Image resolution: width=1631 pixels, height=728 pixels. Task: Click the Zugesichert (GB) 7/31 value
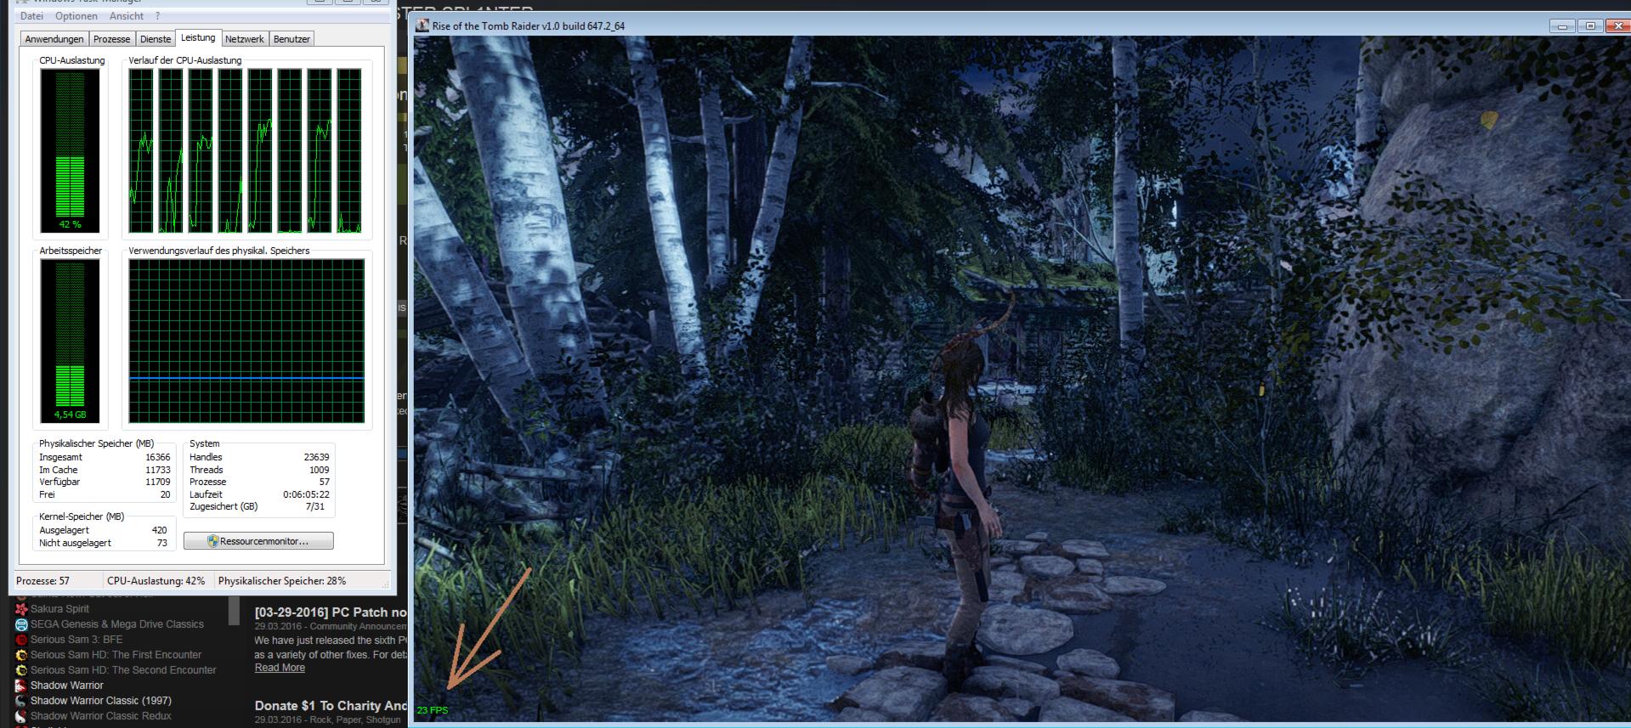tap(315, 506)
